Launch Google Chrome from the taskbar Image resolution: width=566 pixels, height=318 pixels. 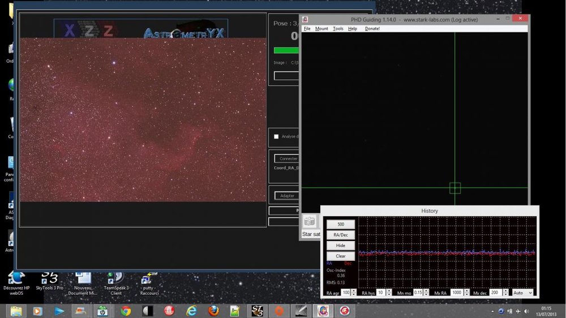pyautogui.click(x=126, y=311)
